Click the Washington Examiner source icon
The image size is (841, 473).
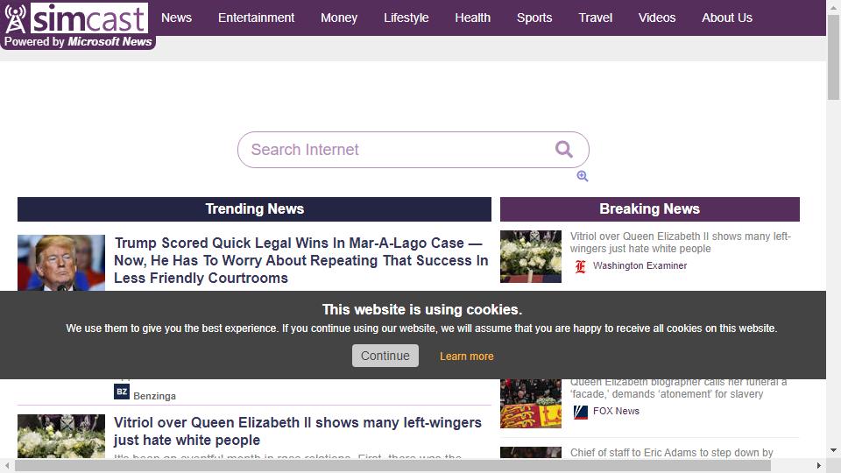point(580,266)
